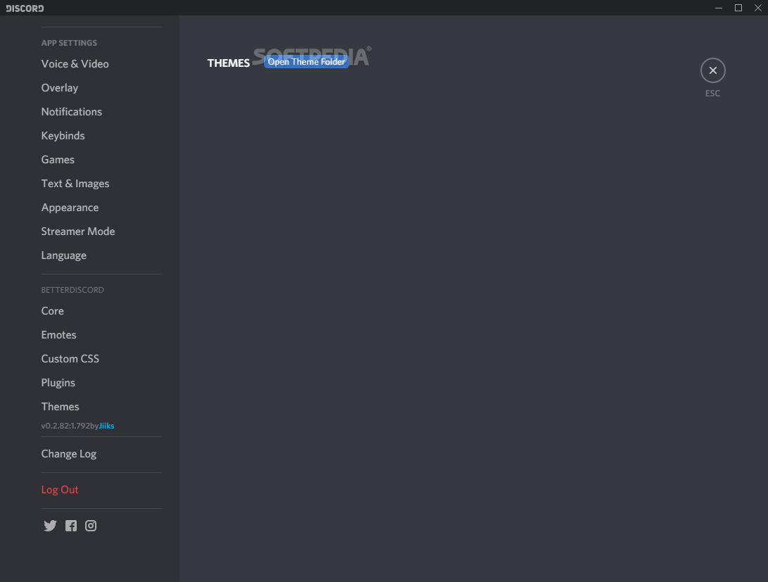Viewport: 768px width, 582px height.
Task: Open Text & Images settings
Action: pos(75,184)
